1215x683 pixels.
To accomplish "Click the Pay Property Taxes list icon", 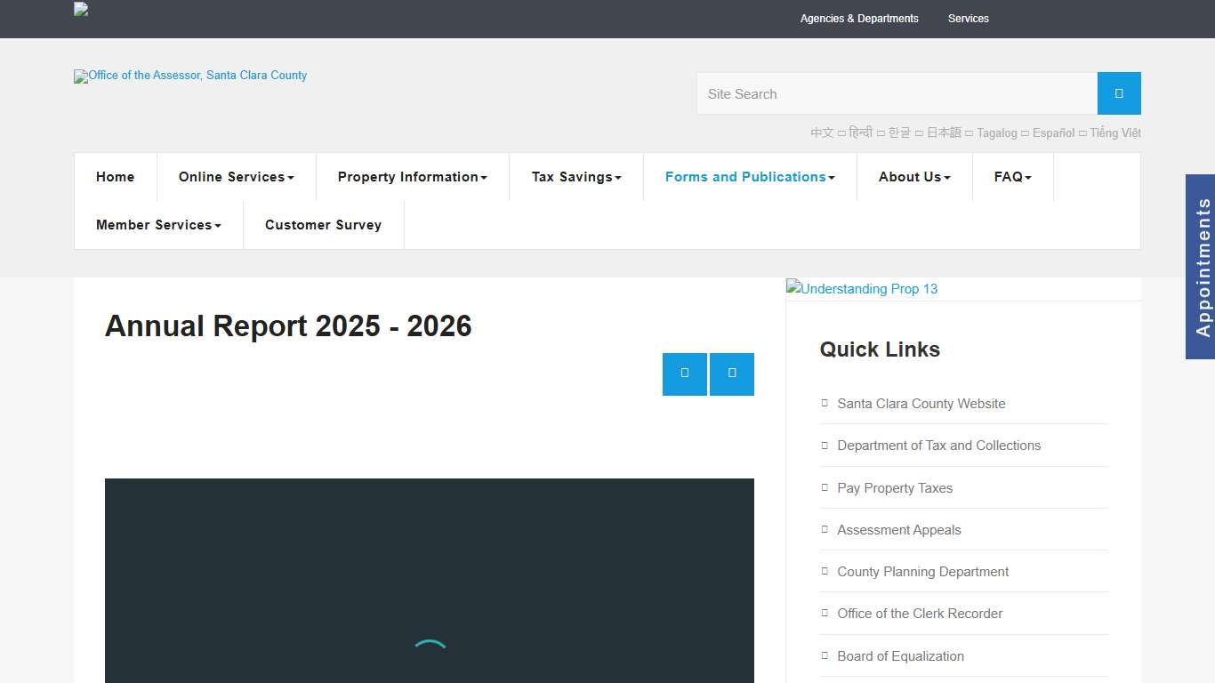I will click(825, 487).
